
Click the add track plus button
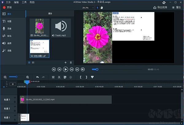click(x=13, y=84)
